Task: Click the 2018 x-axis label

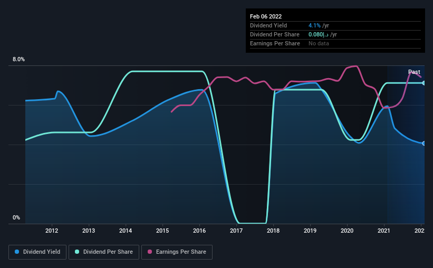Action: pyautogui.click(x=273, y=231)
